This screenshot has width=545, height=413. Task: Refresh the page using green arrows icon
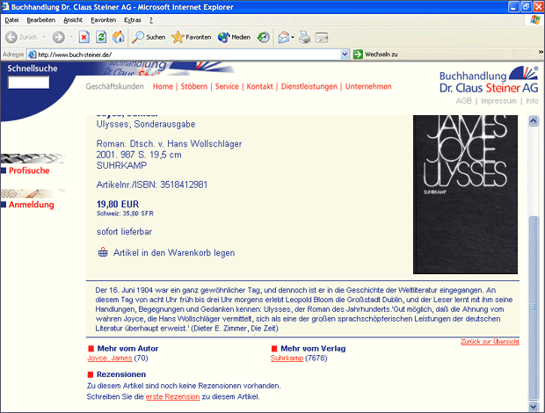[x=101, y=37]
